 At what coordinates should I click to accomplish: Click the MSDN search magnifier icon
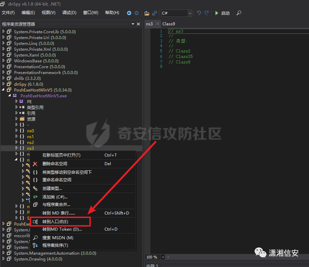35,238
